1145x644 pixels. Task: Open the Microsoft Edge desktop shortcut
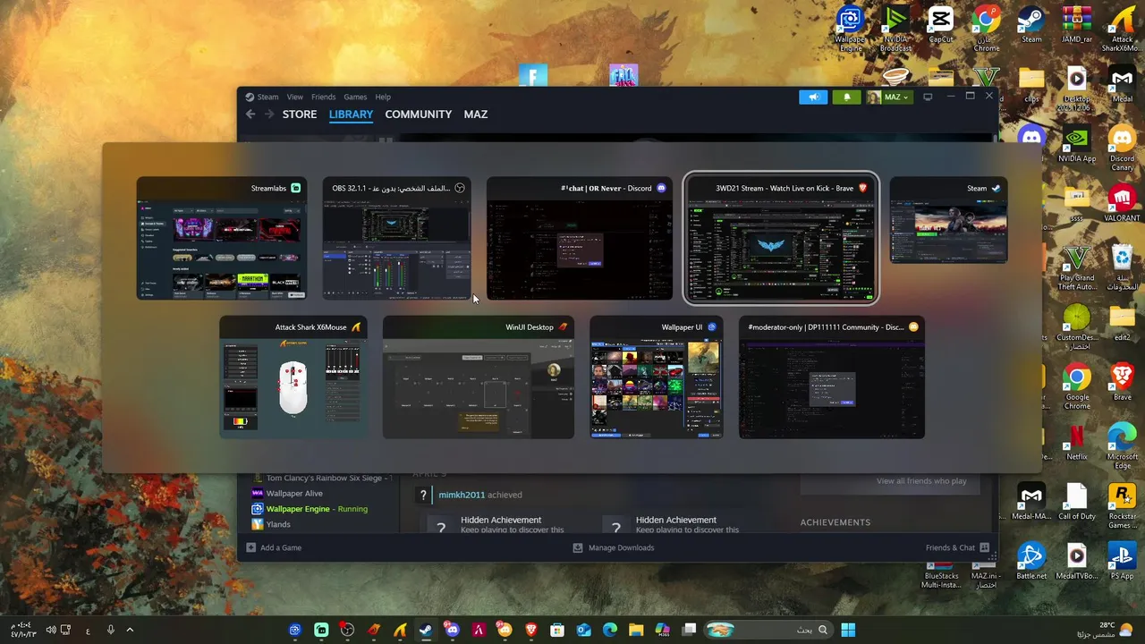pyautogui.click(x=1122, y=447)
